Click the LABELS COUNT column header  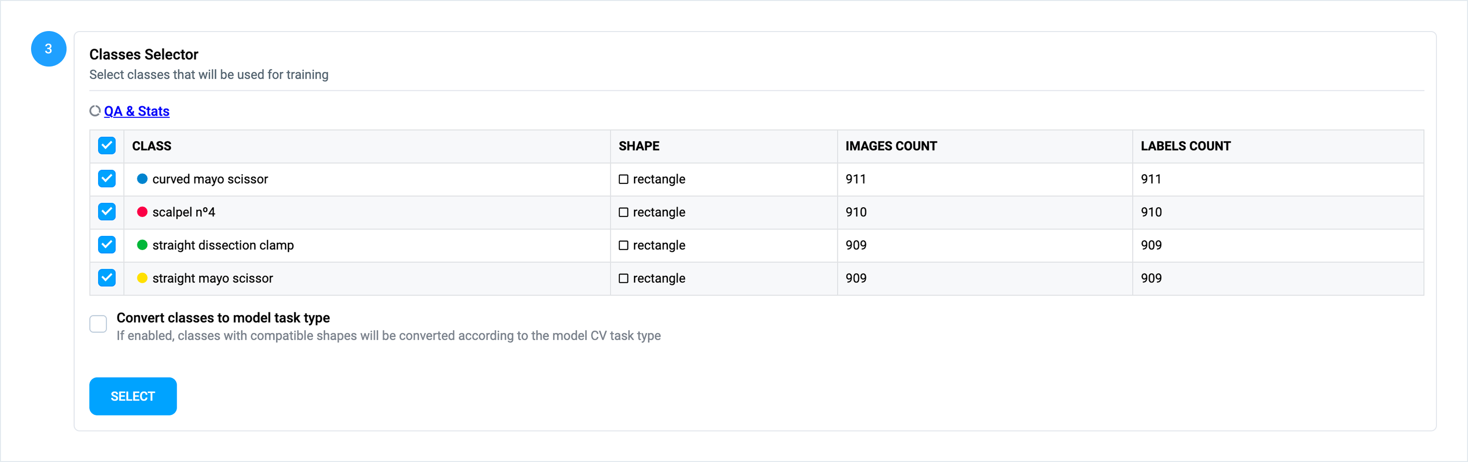coord(1185,147)
